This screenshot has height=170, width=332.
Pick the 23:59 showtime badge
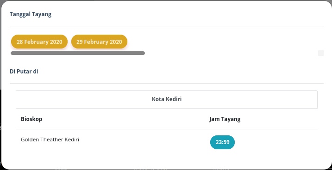(222, 142)
